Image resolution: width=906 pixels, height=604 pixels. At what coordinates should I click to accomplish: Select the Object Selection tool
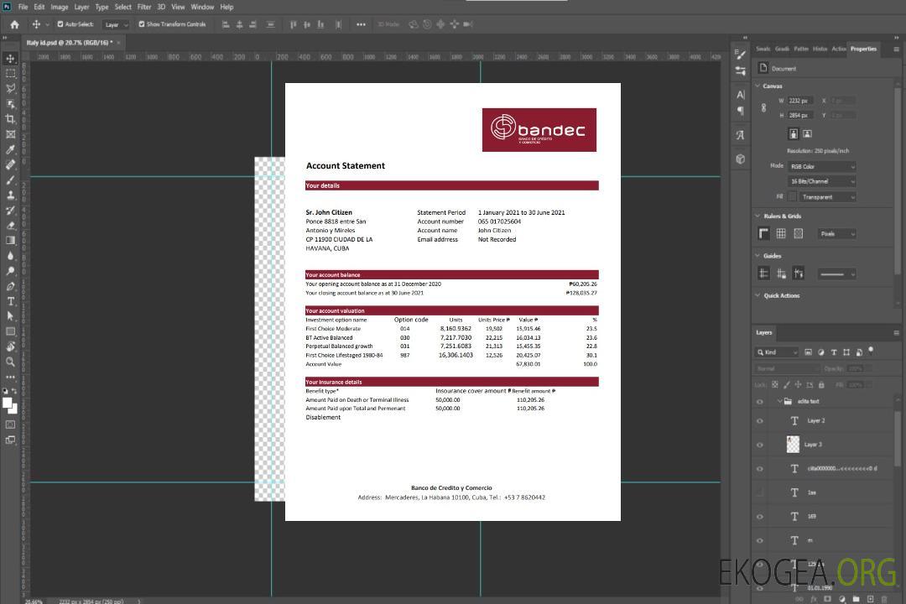click(x=10, y=104)
